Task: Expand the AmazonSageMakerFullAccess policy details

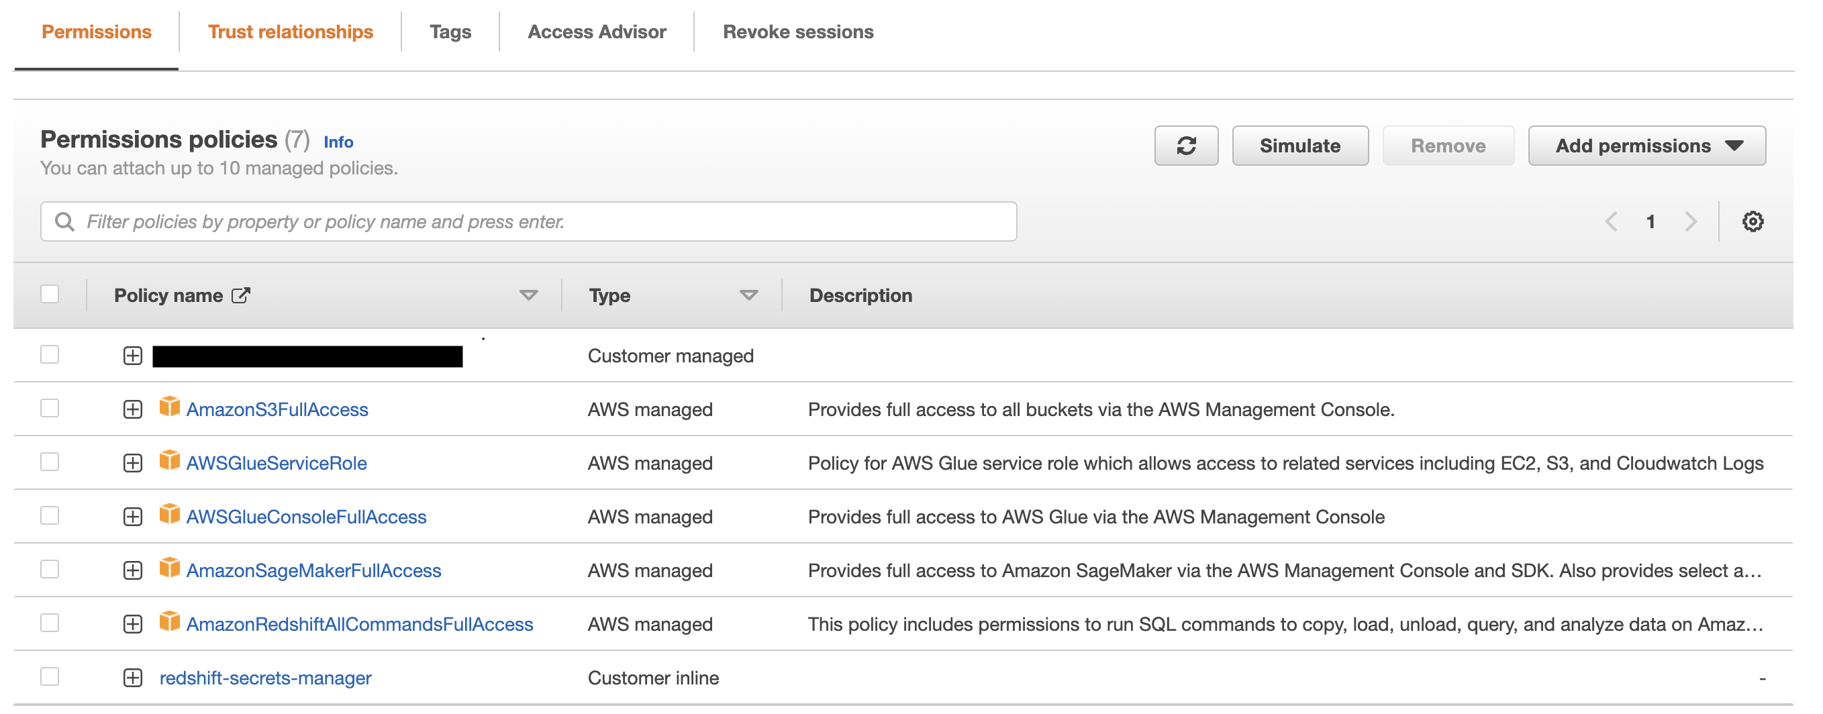Action: 132,570
